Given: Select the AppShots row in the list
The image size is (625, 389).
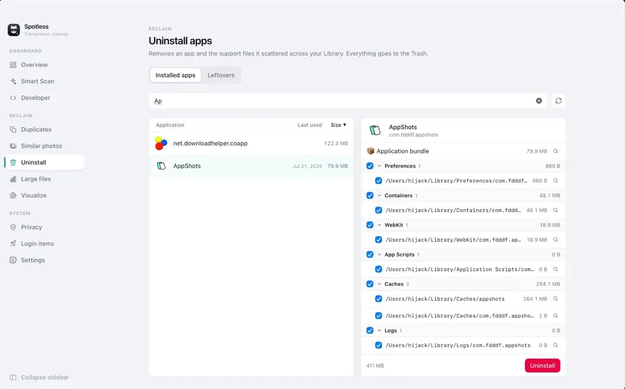Looking at the screenshot, I should tap(251, 166).
